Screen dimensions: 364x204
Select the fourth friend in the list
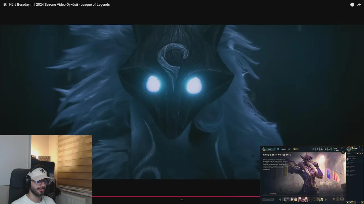click(355, 171)
